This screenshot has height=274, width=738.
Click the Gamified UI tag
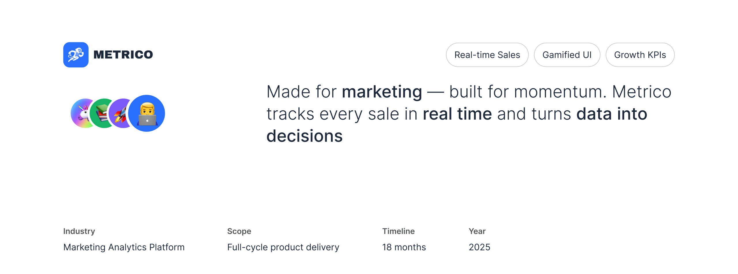tap(567, 55)
